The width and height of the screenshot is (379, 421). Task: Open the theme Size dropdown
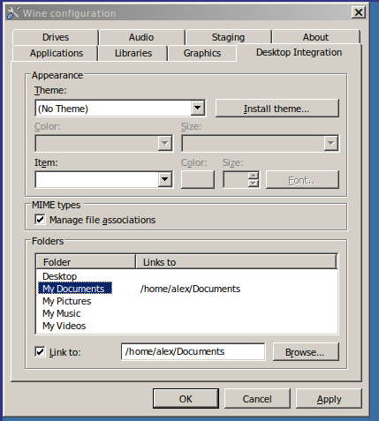coord(261,144)
